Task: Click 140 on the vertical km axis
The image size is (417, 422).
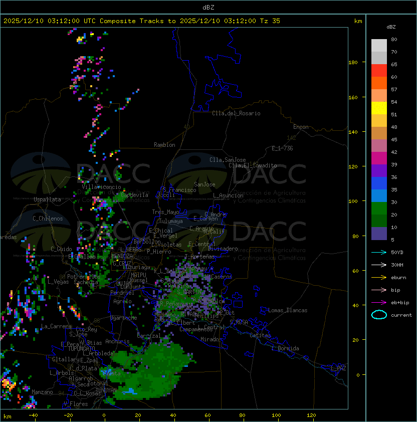Action: point(353,132)
